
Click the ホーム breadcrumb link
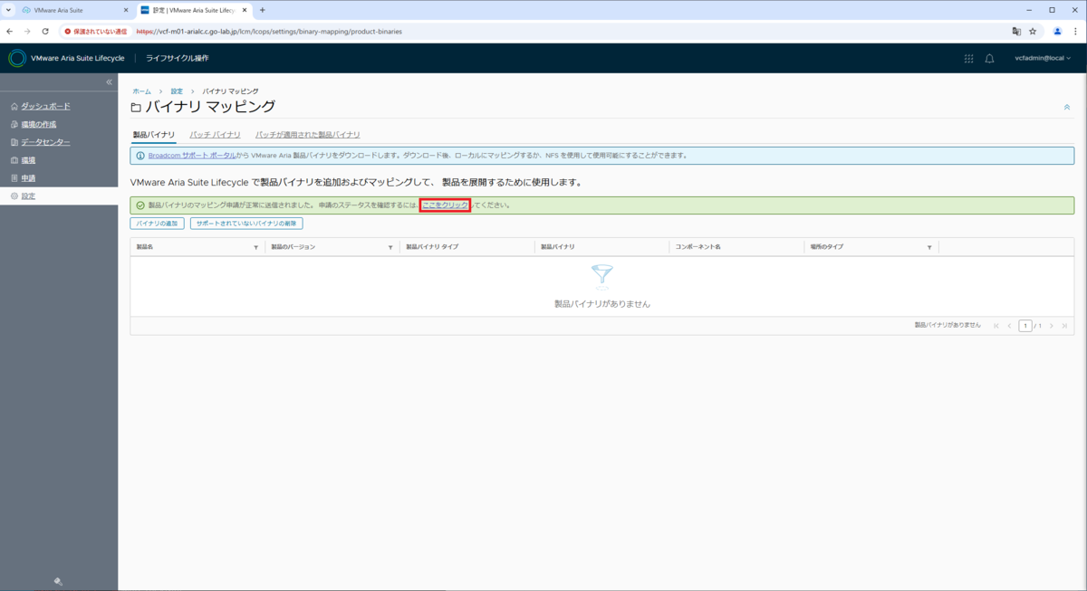(x=141, y=91)
